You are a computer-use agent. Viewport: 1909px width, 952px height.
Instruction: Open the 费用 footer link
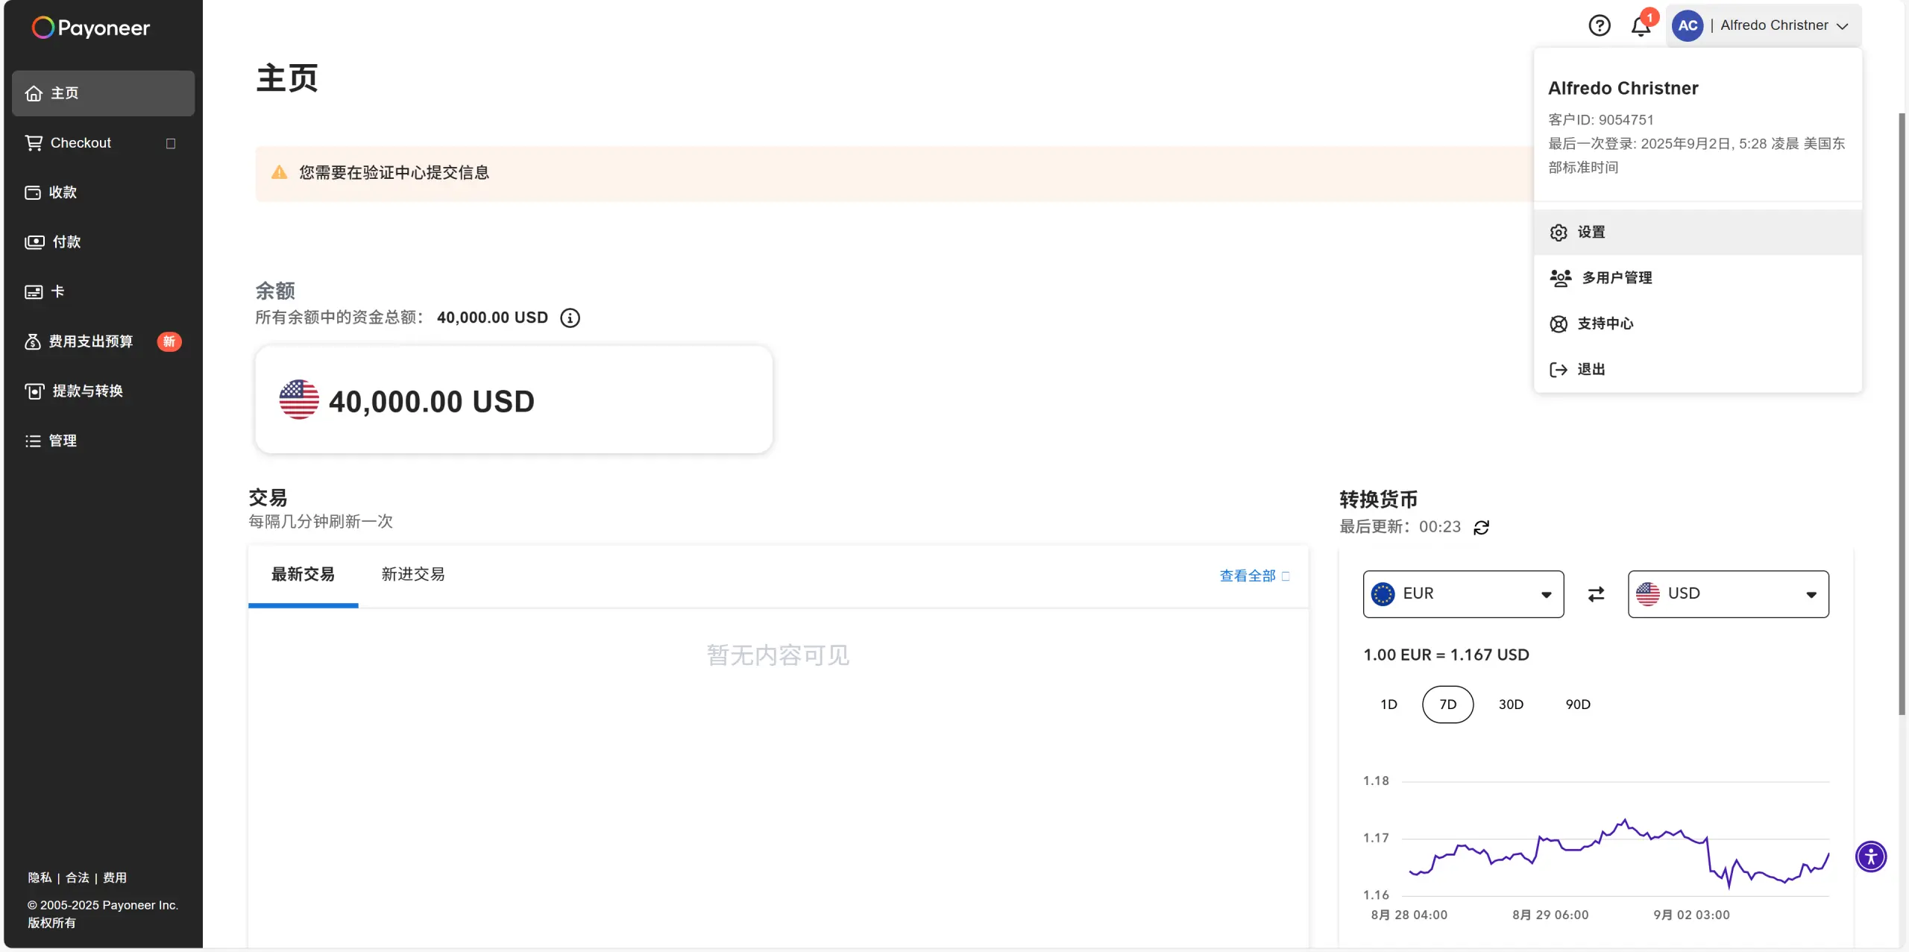point(115,877)
